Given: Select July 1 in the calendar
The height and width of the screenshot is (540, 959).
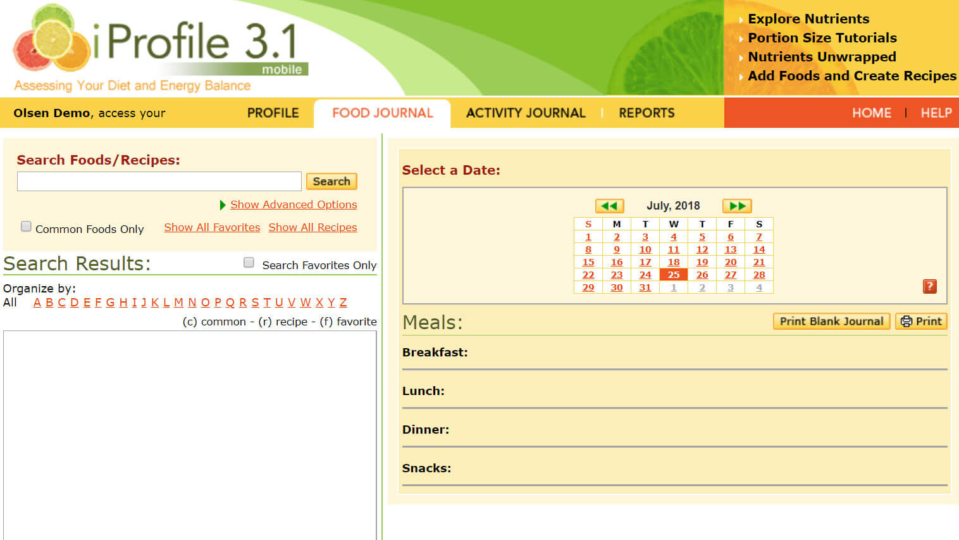Looking at the screenshot, I should coord(588,237).
